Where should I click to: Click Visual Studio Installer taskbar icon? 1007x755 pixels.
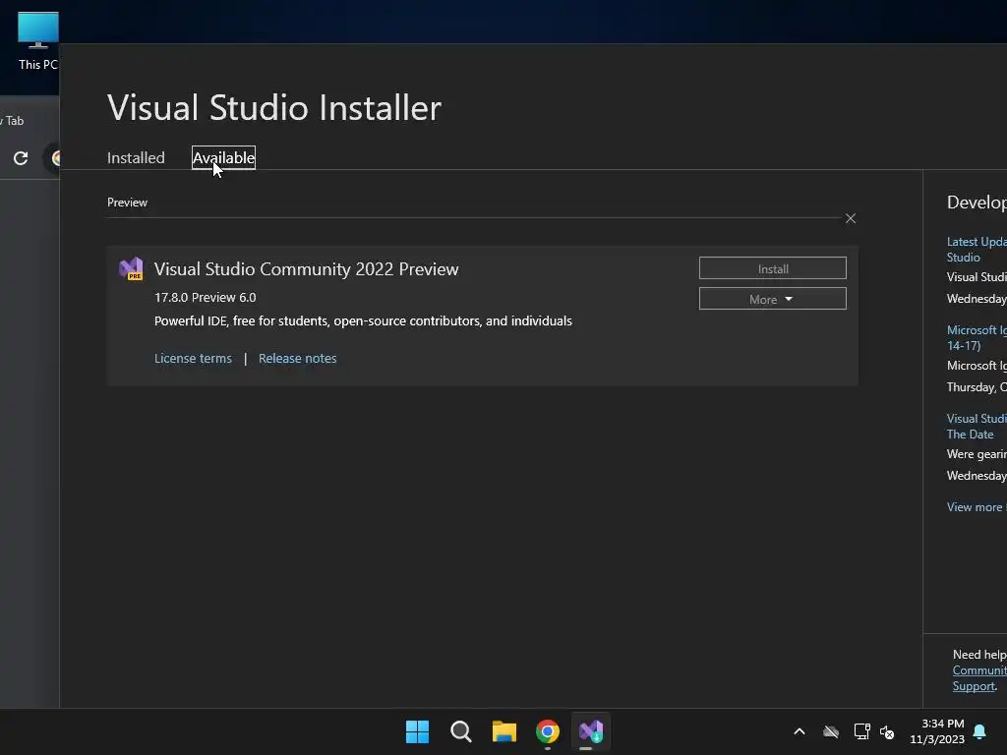(591, 731)
